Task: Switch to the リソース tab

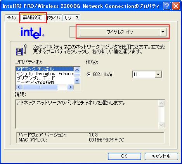Action: click(71, 18)
